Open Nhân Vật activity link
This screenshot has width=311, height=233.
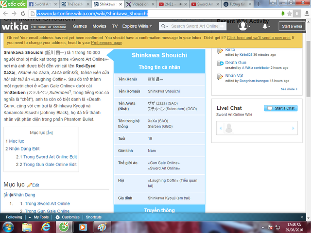click(234, 76)
